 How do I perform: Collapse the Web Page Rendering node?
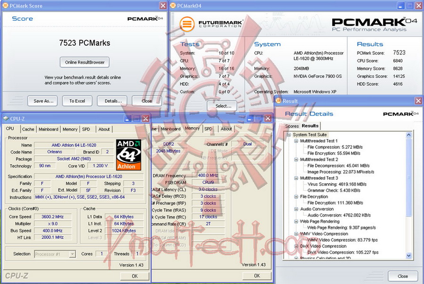[x=296, y=221]
